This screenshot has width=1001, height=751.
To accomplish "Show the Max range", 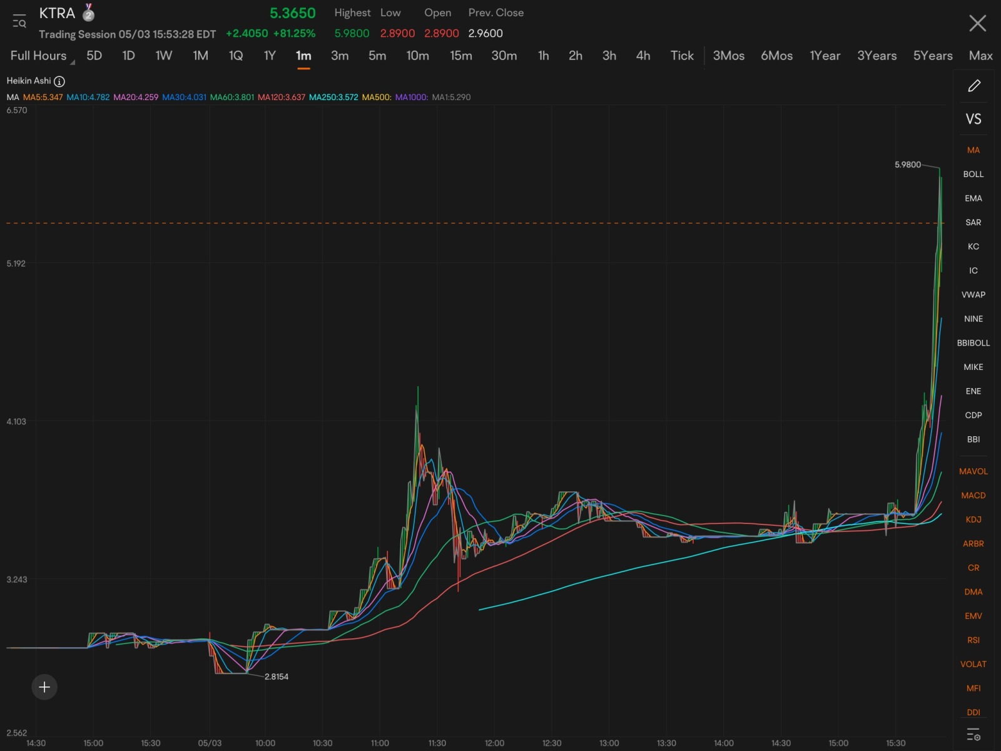I will pos(980,56).
